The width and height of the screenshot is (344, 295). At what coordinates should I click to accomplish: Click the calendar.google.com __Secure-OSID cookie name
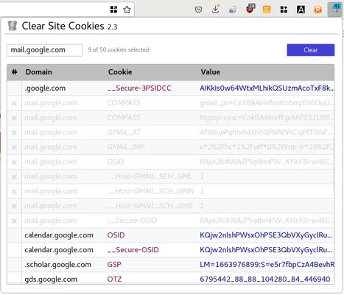[x=133, y=250]
